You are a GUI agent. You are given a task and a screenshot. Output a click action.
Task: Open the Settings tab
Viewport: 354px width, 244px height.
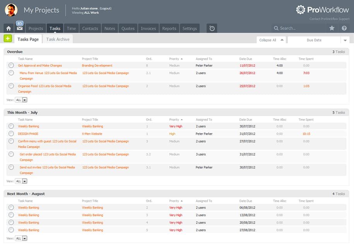tap(190, 29)
